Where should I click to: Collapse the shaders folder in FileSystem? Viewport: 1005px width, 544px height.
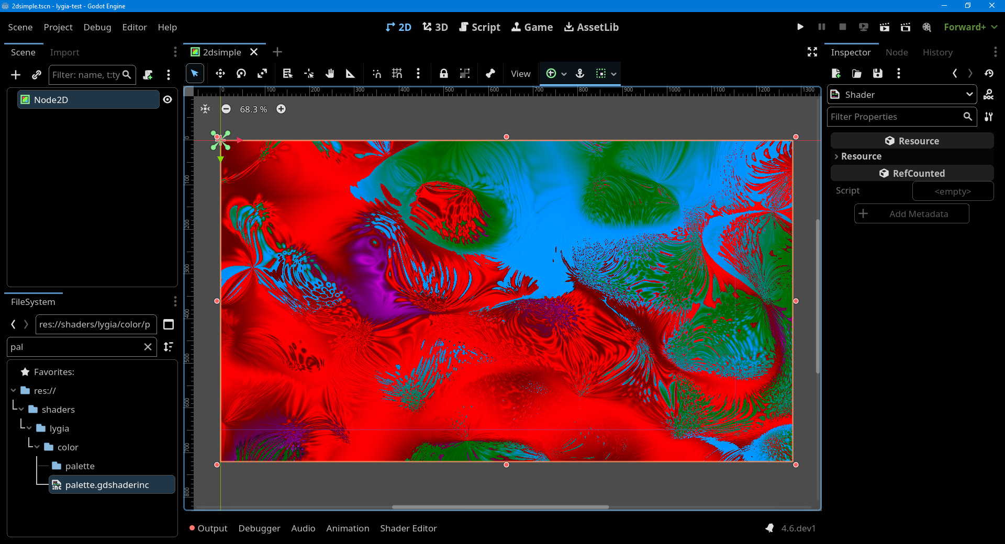[21, 410]
